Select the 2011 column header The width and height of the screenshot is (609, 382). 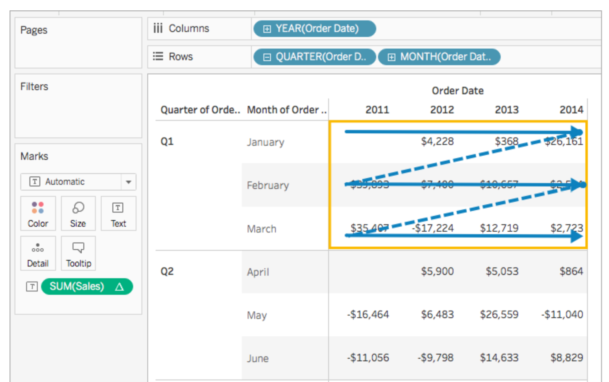pos(377,110)
